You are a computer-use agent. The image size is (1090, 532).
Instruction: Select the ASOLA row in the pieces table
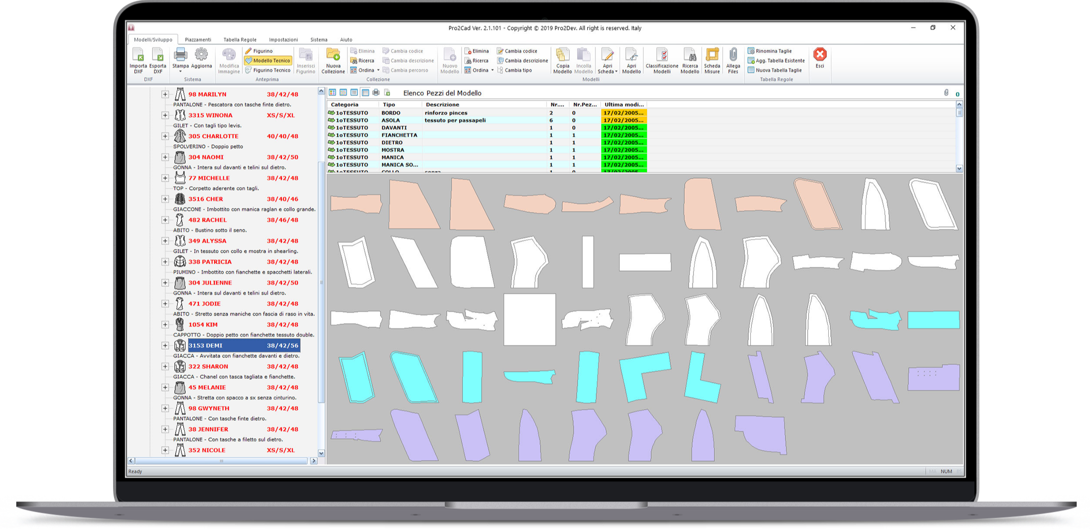(x=487, y=120)
